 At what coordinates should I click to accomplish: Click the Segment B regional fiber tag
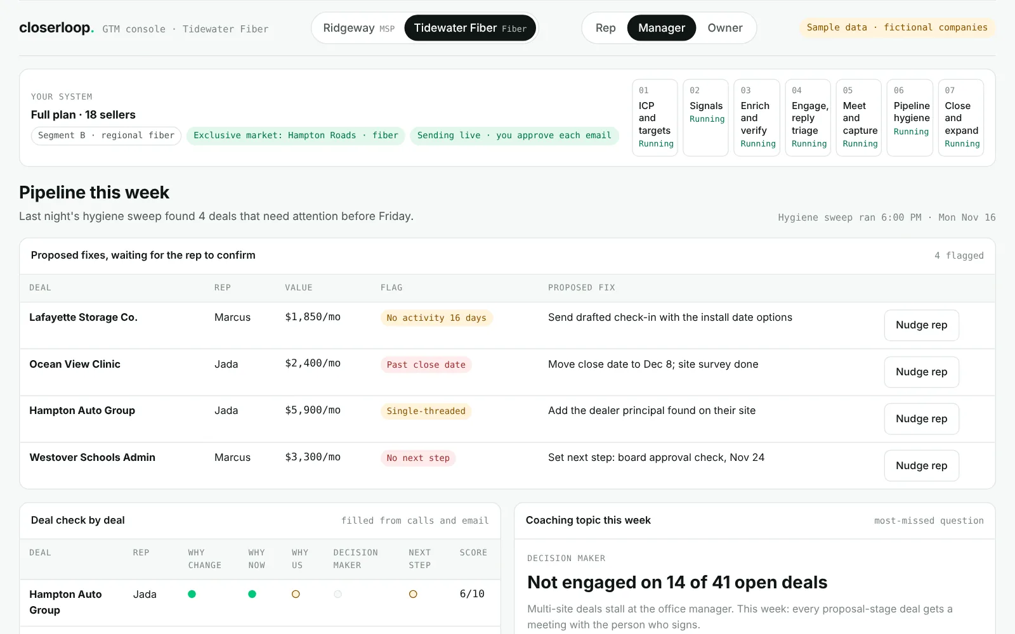tap(106, 136)
